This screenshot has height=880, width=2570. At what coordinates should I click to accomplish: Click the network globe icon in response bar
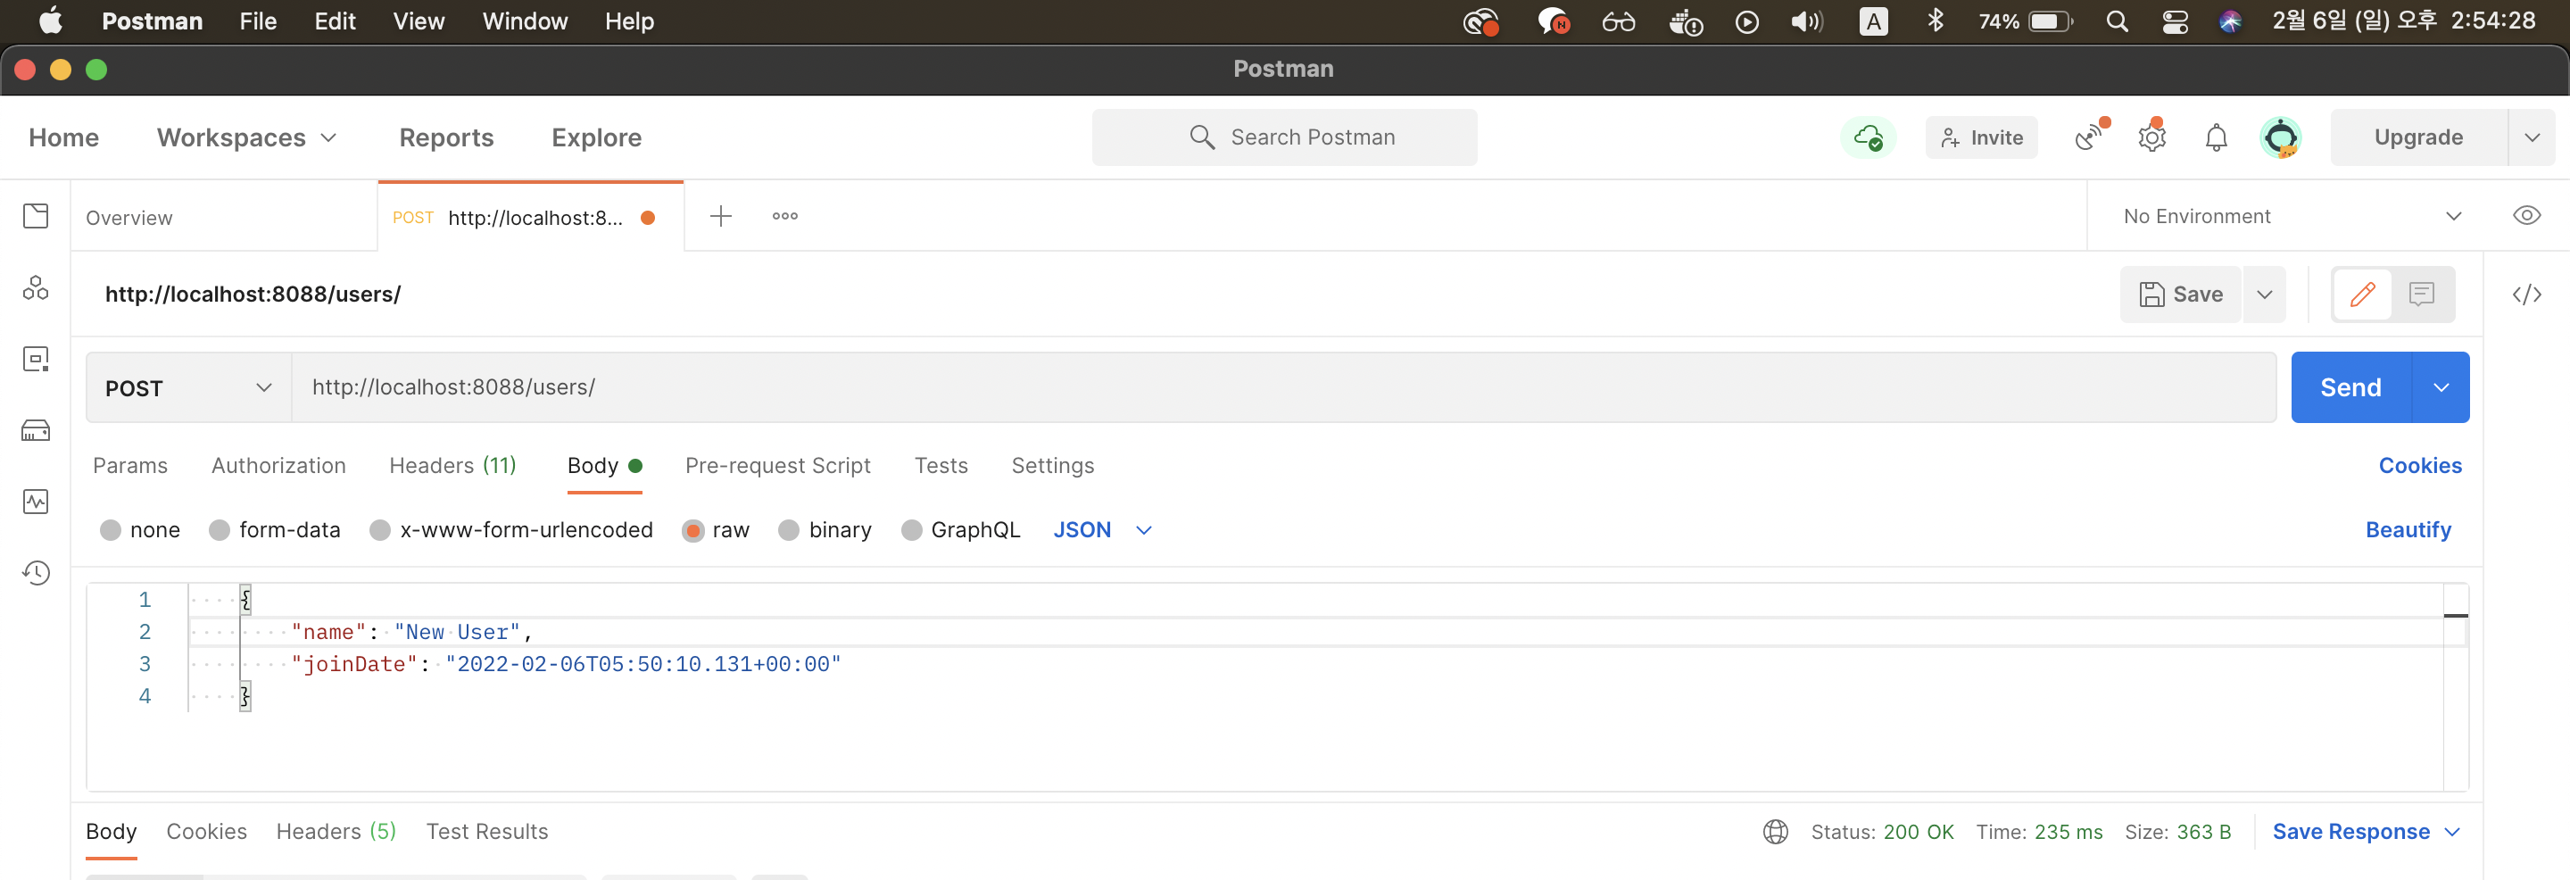[1775, 831]
